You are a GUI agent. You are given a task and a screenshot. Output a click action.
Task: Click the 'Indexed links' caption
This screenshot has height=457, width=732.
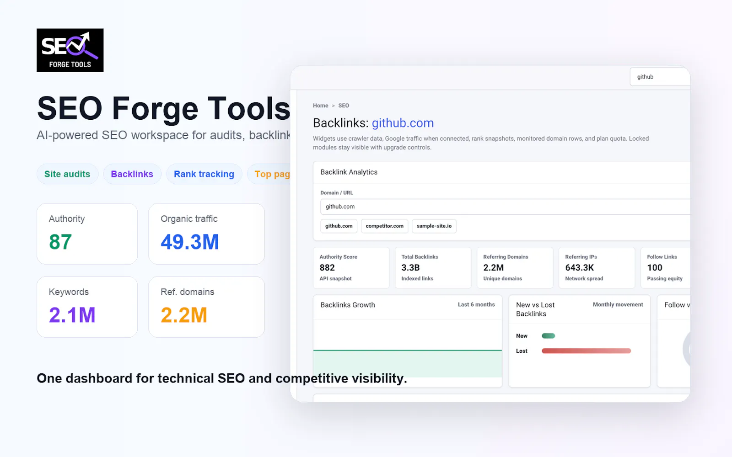417,279
